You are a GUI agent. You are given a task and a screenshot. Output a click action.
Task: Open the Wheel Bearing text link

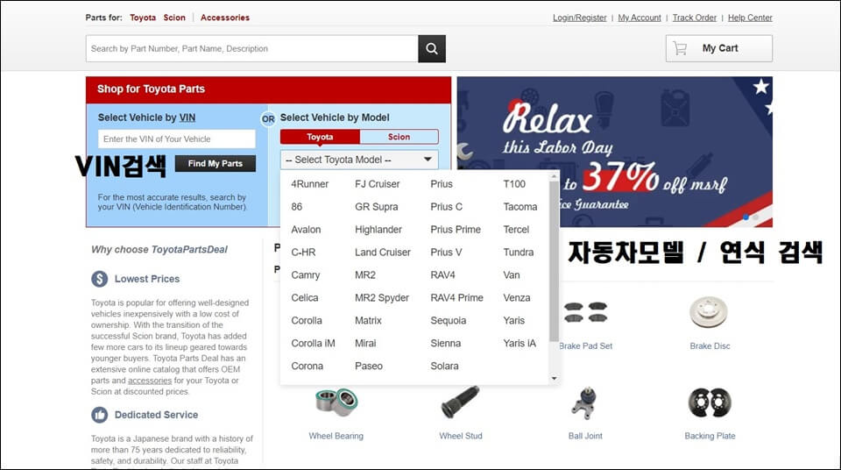point(336,436)
